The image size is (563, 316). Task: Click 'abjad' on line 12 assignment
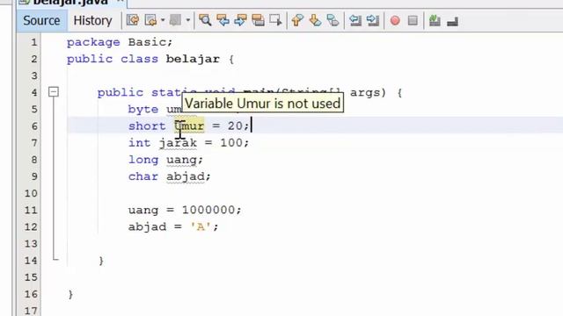[x=147, y=226]
